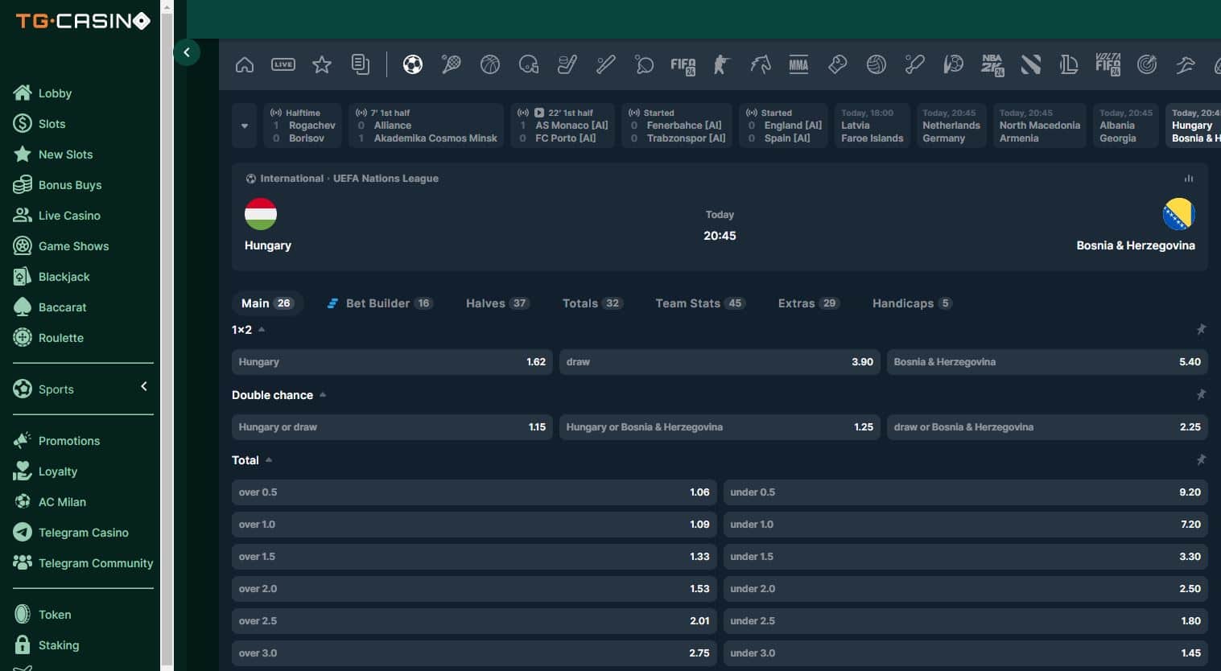Image resolution: width=1221 pixels, height=671 pixels.
Task: Open the sportsbook home icon
Action: [245, 64]
